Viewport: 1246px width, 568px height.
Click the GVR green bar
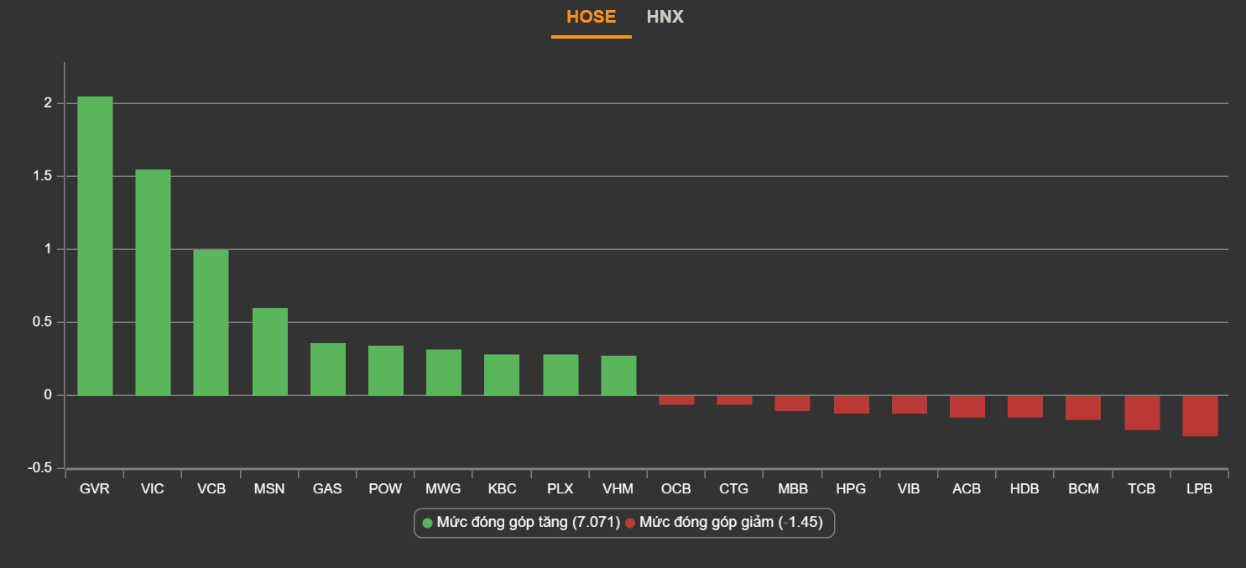click(95, 246)
